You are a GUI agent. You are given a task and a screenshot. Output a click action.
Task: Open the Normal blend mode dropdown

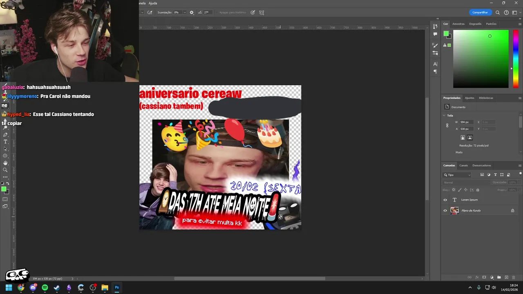tap(466, 183)
